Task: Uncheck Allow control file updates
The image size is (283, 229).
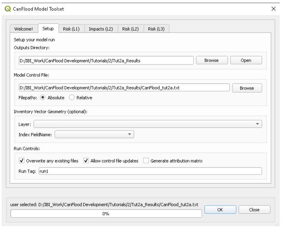Action: click(x=86, y=161)
